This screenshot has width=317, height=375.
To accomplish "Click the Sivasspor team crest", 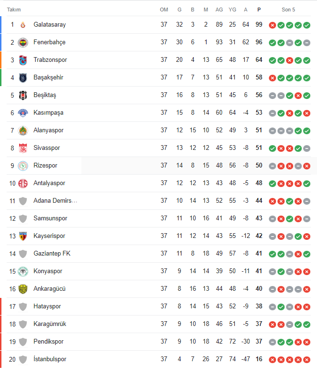I will (23, 148).
